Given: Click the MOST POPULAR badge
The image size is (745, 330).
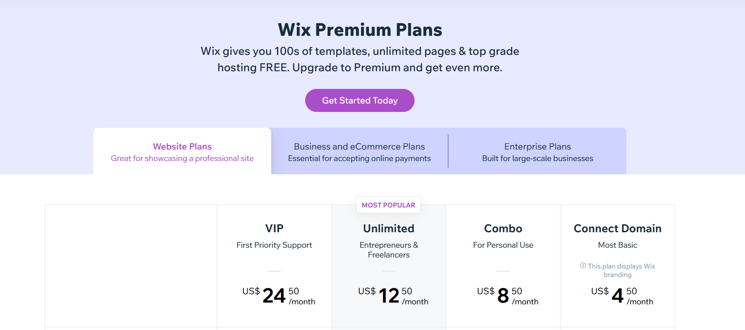Looking at the screenshot, I should pos(388,205).
